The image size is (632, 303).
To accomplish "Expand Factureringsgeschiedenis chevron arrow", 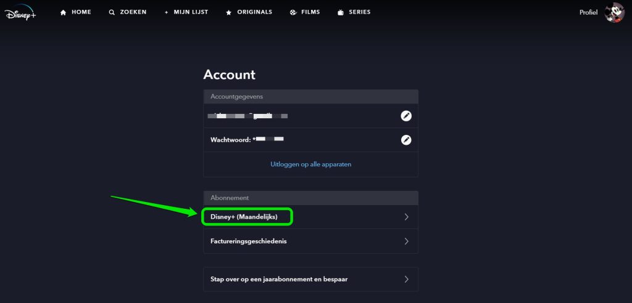I will tap(406, 241).
